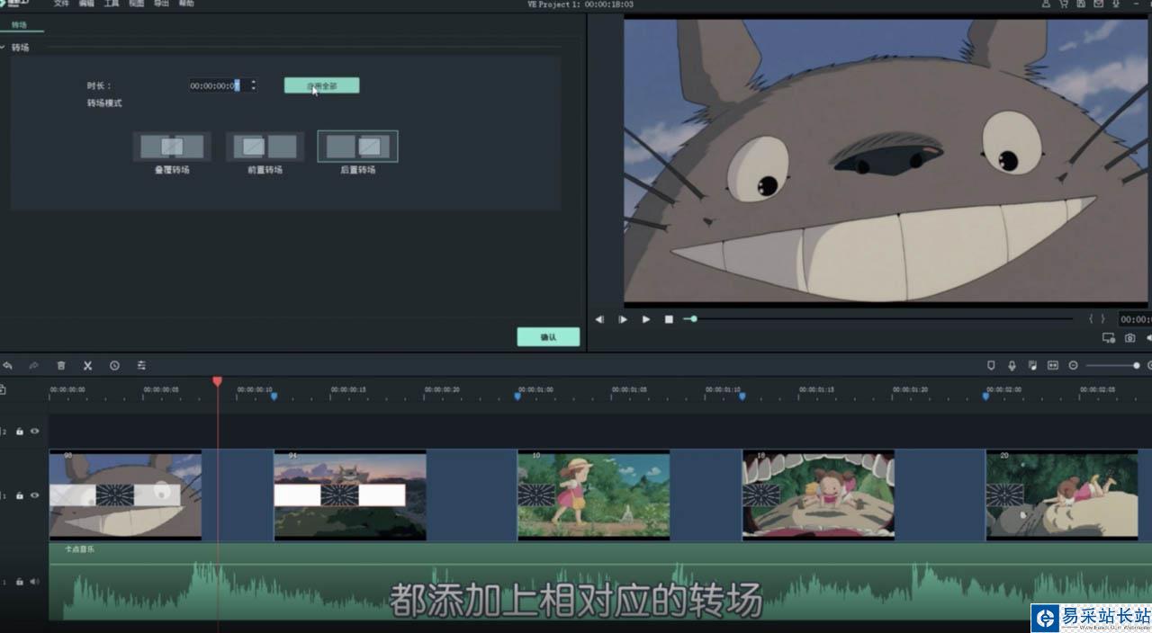Image resolution: width=1152 pixels, height=633 pixels.
Task: Fit timeline to window icon
Action: 1053,366
